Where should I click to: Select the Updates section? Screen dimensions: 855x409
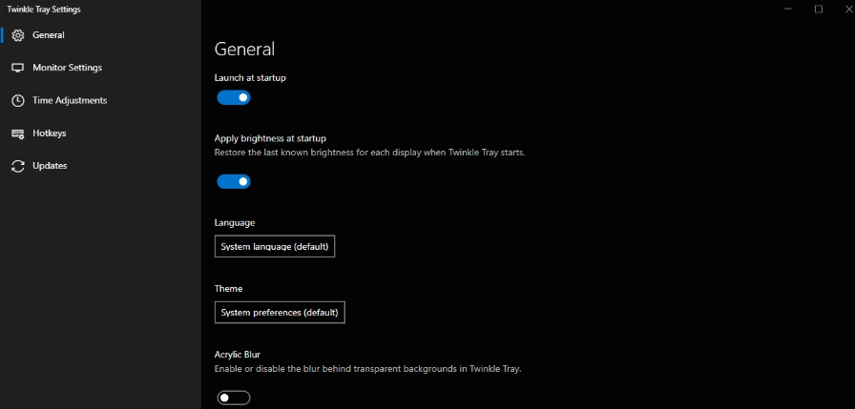pyautogui.click(x=101, y=166)
